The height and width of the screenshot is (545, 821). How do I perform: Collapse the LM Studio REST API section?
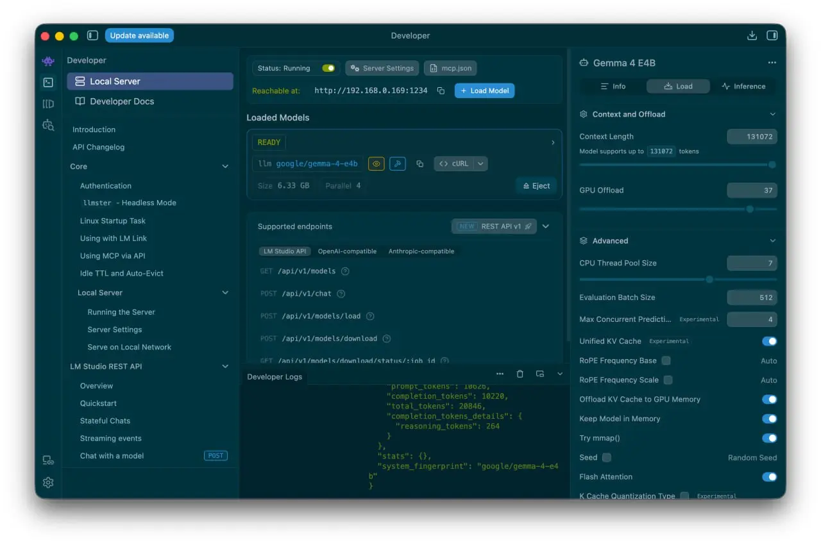[x=225, y=367]
